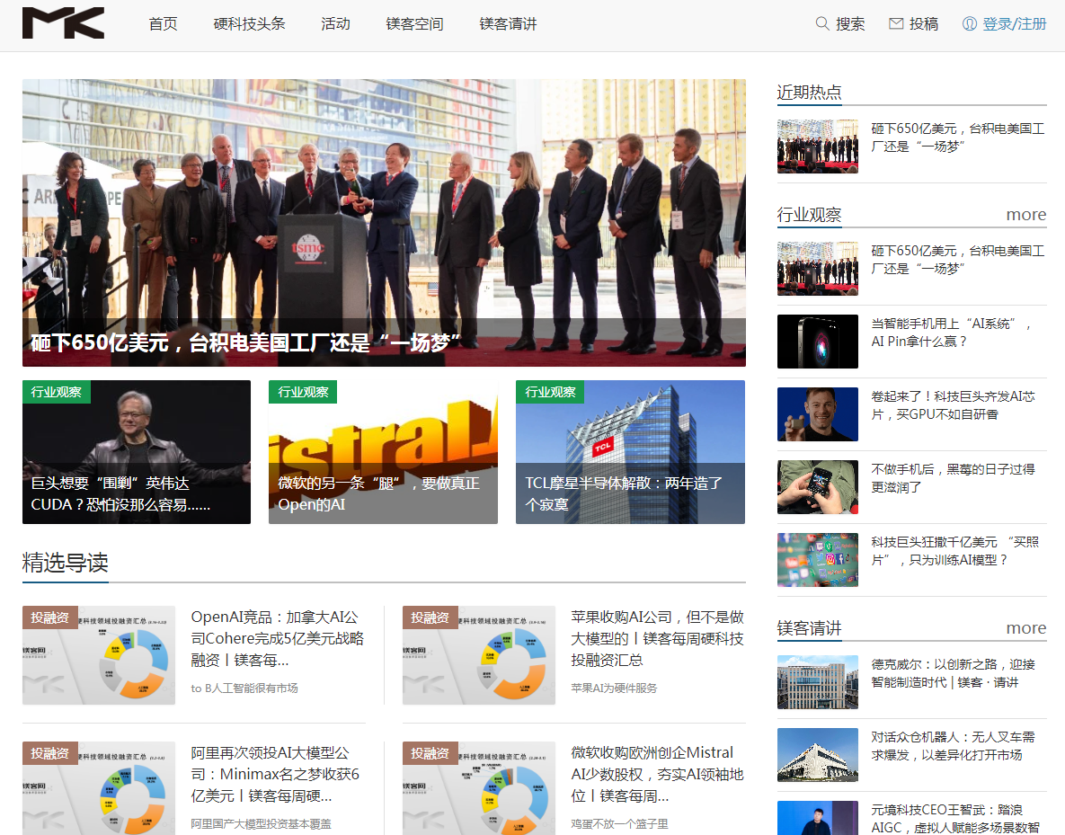Open the TCL摩星半导体解散 article card
The height and width of the screenshot is (835, 1065).
click(x=630, y=452)
